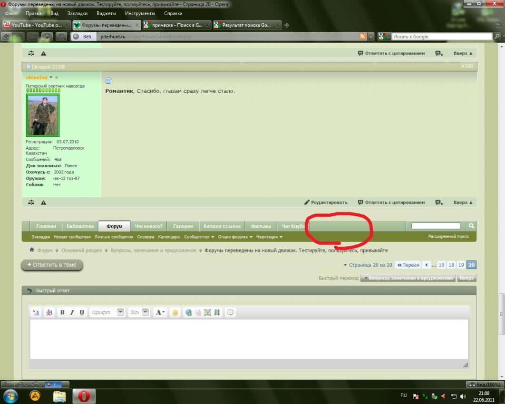Click the insert image icon in editor toolbar
The width and height of the screenshot is (505, 404).
tap(207, 313)
